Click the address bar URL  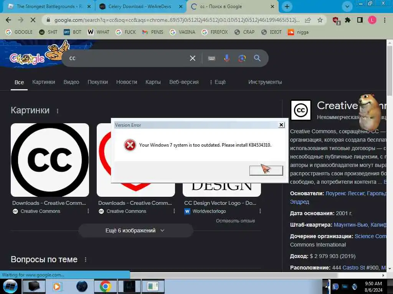click(177, 20)
